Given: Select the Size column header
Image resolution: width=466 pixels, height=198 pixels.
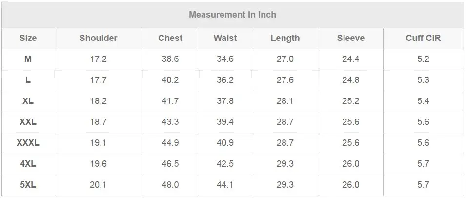Looking at the screenshot, I should tap(28, 38).
